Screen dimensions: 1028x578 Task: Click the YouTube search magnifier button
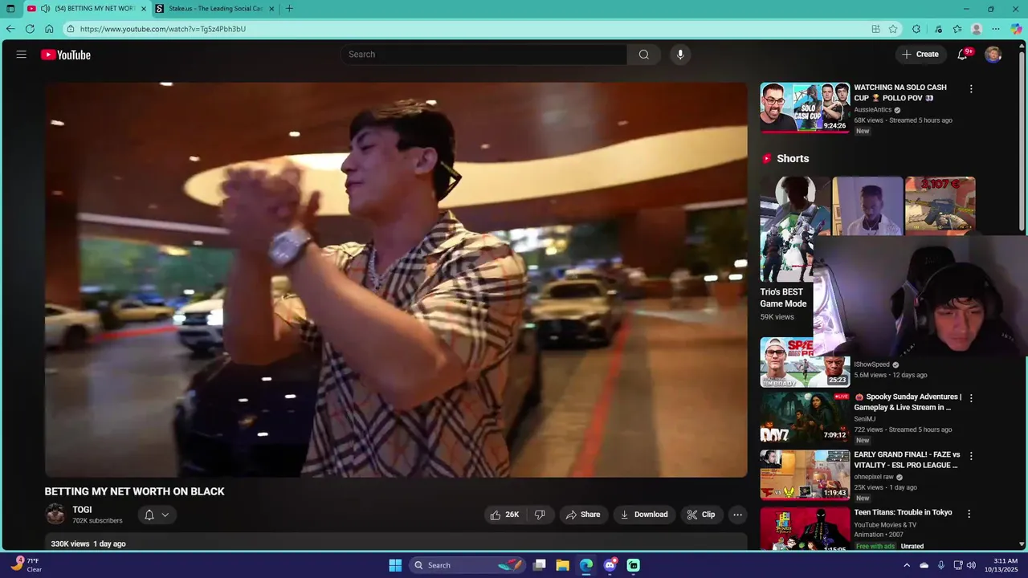click(x=644, y=55)
